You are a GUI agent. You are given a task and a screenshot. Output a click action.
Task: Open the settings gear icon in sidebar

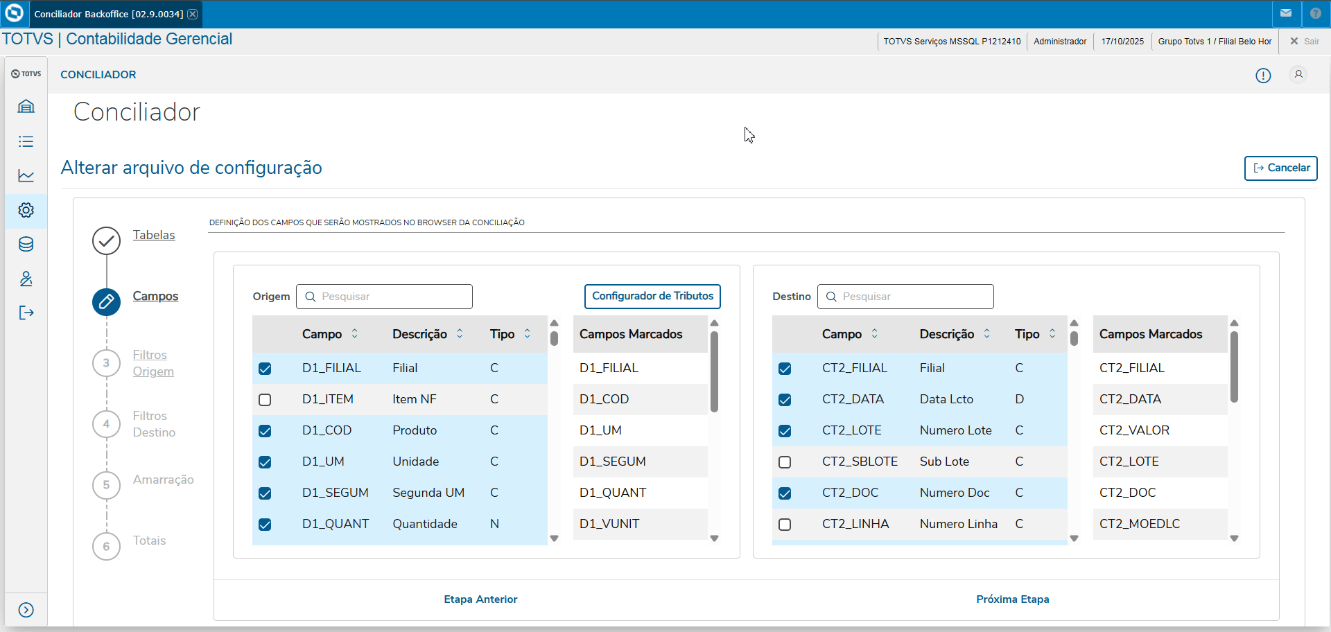(26, 210)
